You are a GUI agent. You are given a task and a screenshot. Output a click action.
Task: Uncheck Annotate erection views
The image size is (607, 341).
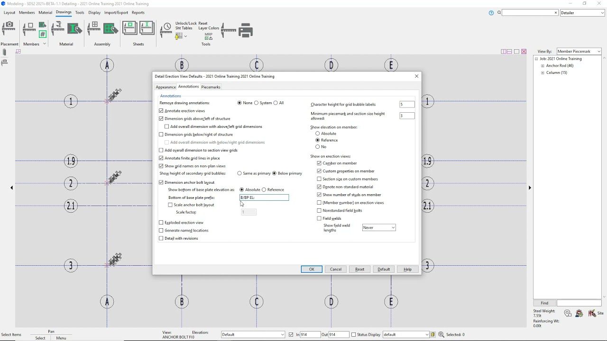161,111
